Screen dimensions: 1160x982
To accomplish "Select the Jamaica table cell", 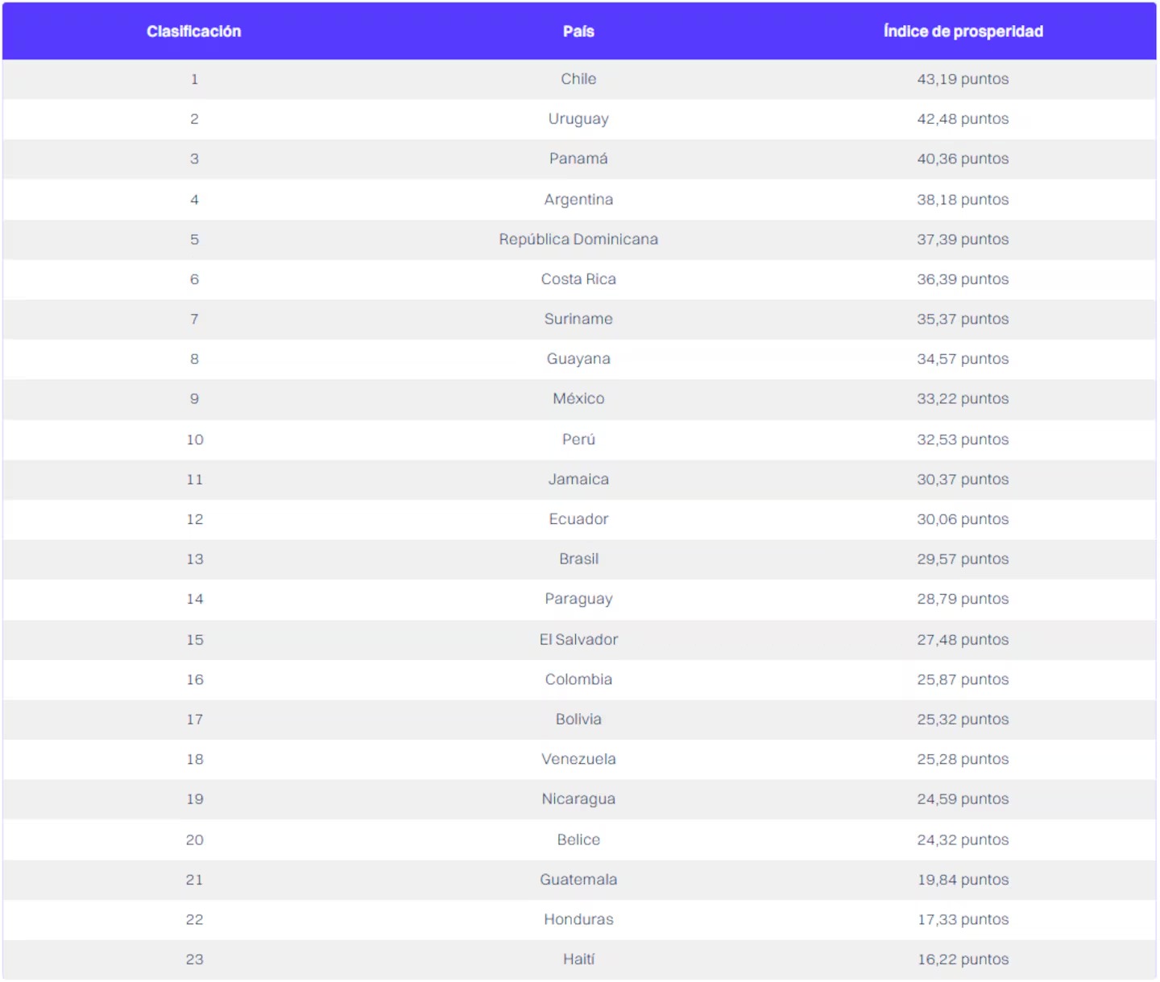I will coord(578,479).
